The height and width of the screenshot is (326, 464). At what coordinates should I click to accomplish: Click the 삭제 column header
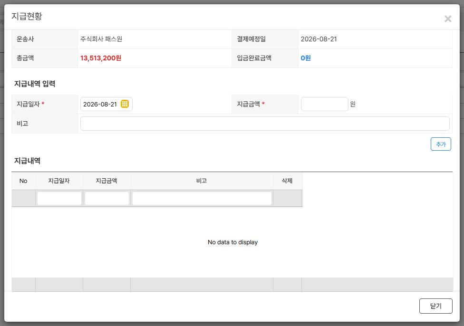pyautogui.click(x=287, y=181)
